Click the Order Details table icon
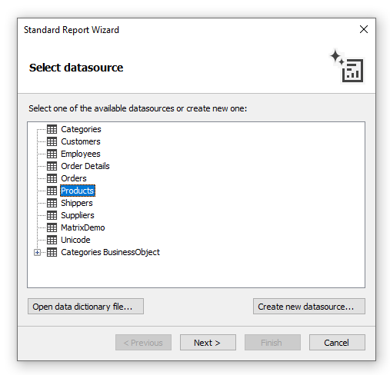This screenshot has height=375, width=390. coord(52,166)
